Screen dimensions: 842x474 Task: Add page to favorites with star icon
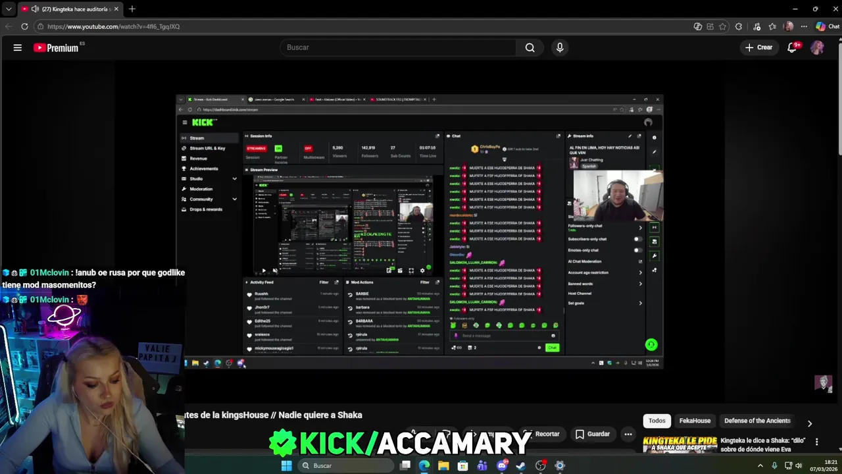tap(722, 26)
